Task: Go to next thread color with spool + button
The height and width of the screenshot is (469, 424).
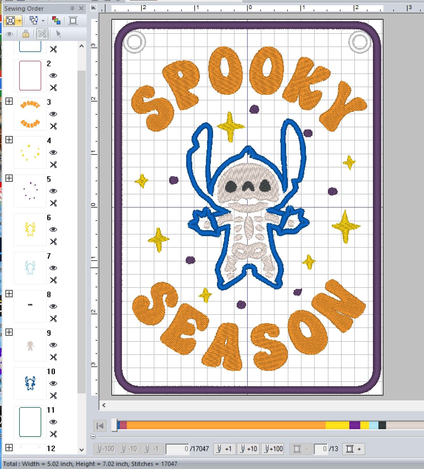Action: [354, 449]
